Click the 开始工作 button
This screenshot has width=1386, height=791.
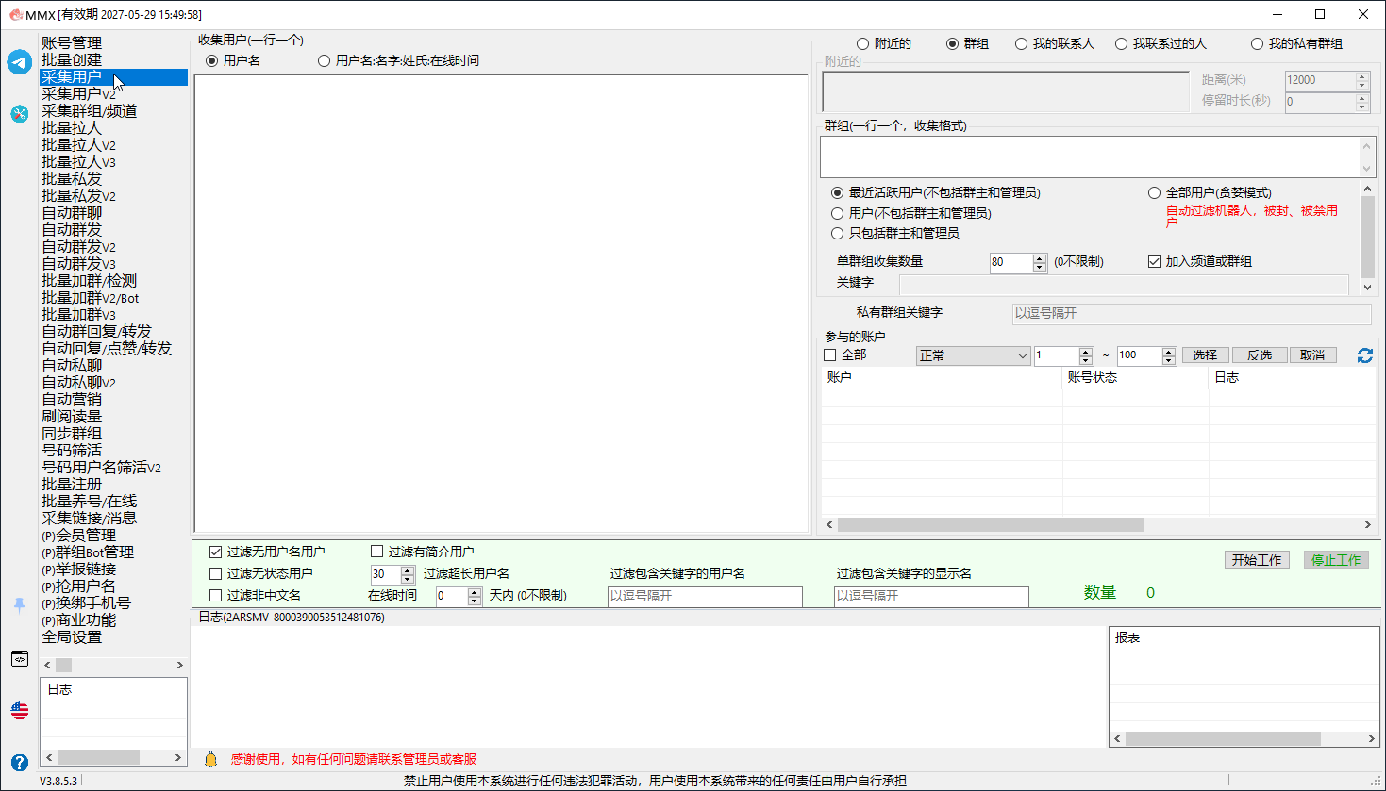[1257, 560]
